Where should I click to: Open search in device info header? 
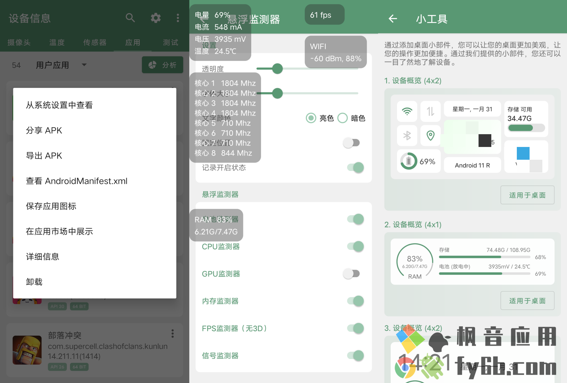130,18
